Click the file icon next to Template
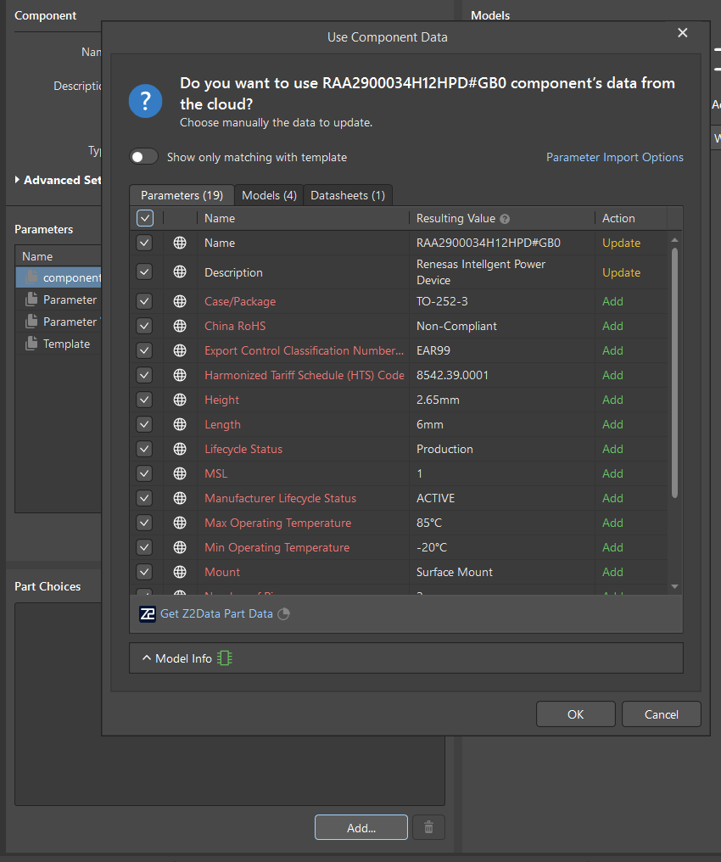 coord(31,344)
